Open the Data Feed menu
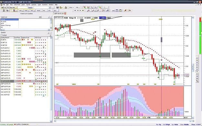The height and width of the screenshot is (126, 202). tap(17, 5)
